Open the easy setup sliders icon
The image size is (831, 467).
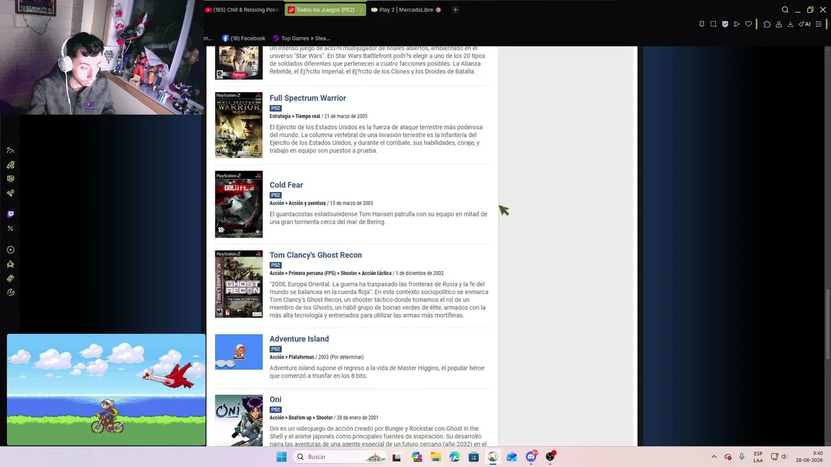pos(819,24)
